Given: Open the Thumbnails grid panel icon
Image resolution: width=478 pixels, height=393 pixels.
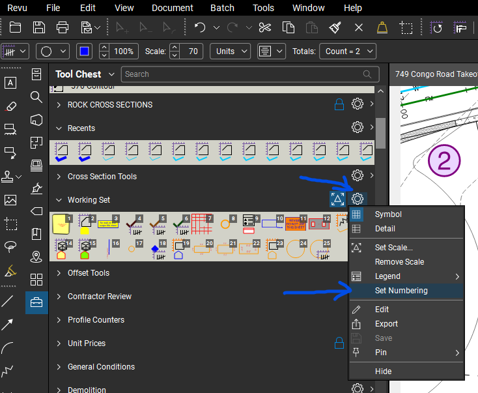Looking at the screenshot, I should point(36,280).
